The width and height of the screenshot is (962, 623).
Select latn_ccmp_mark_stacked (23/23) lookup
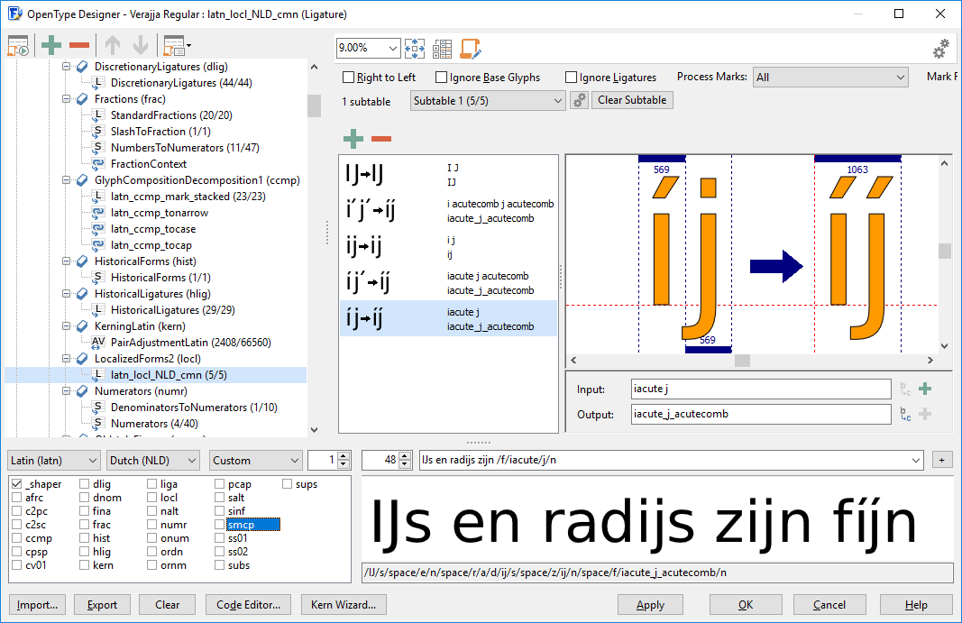point(188,197)
